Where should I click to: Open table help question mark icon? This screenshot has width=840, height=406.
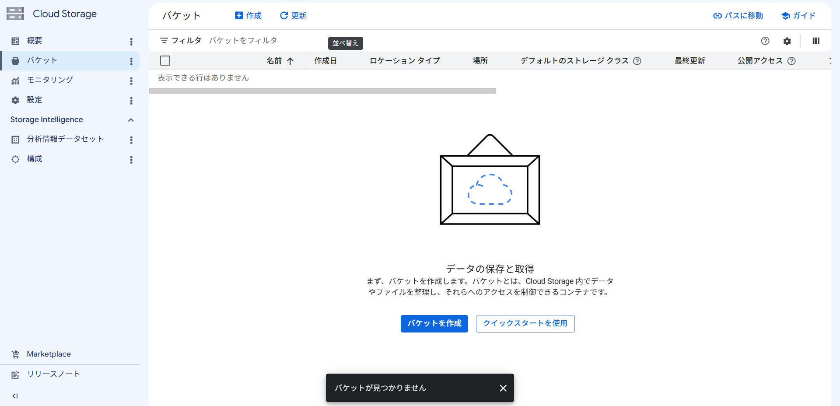(x=765, y=41)
